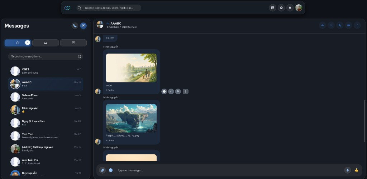
Task: Click Bellamy Nguyen's avatar in list
Action: [15, 149]
